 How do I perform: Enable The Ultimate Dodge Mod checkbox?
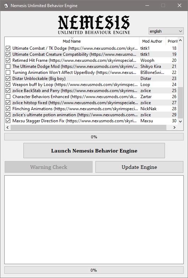(8, 66)
